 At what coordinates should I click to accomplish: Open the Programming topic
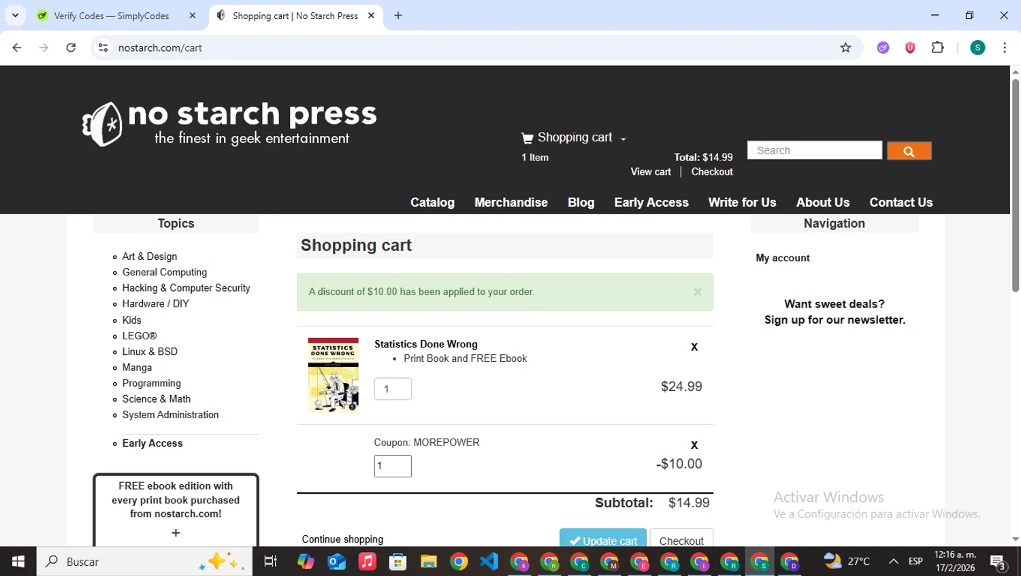coord(152,384)
